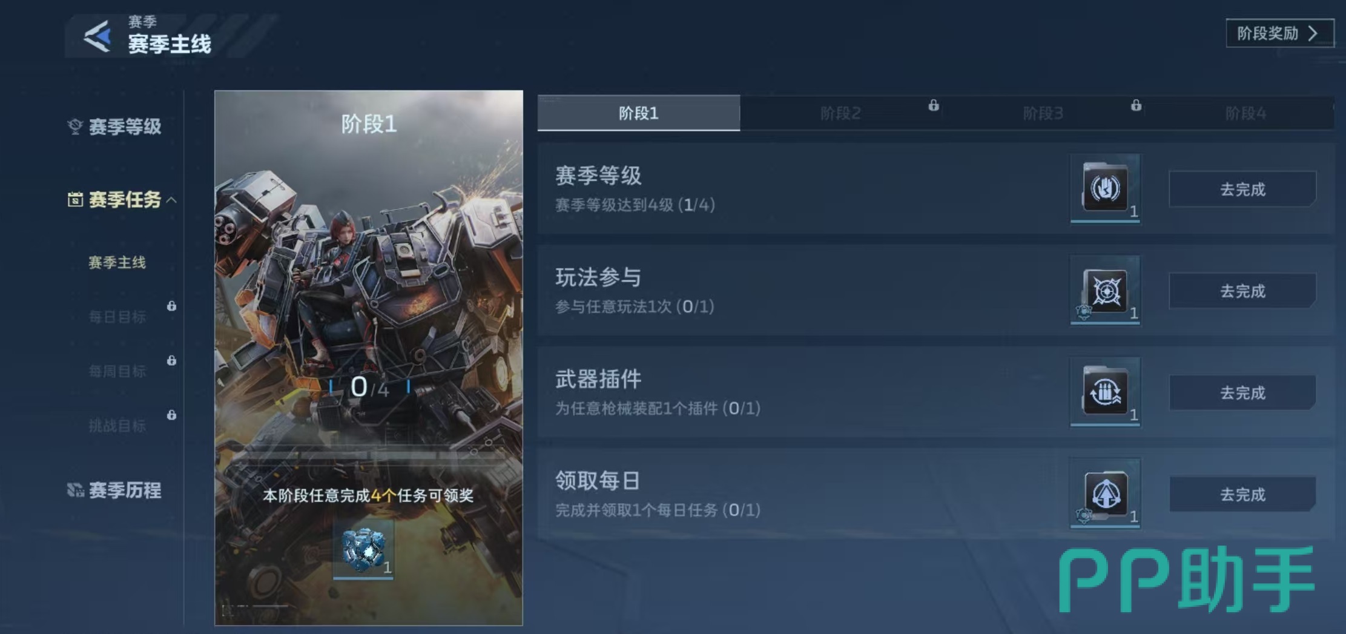Open the 武器插件 task reward icon
This screenshot has height=634, width=1346.
pyautogui.click(x=1105, y=392)
